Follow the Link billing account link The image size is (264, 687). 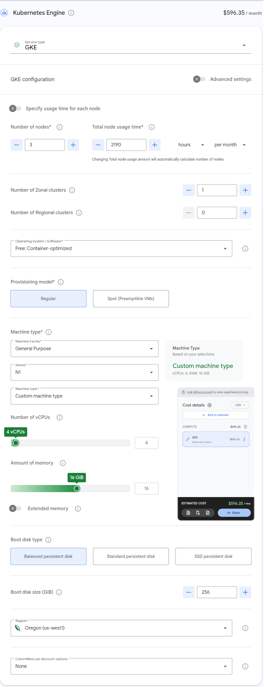point(199,392)
